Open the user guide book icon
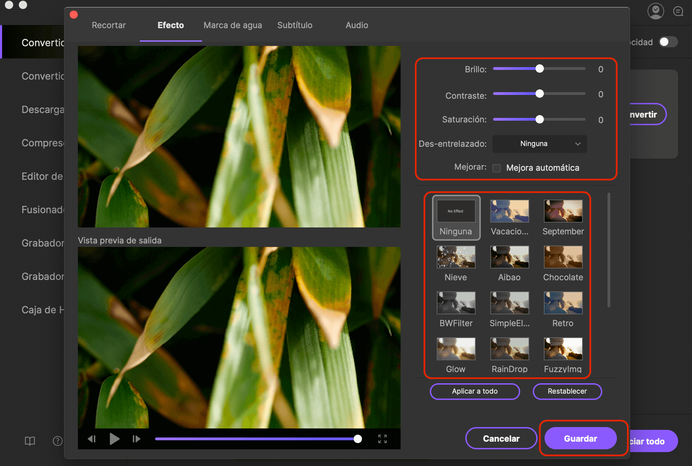 point(30,441)
